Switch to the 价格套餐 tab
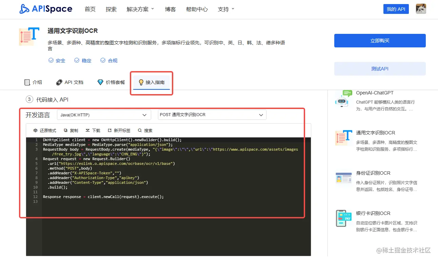 pos(111,82)
